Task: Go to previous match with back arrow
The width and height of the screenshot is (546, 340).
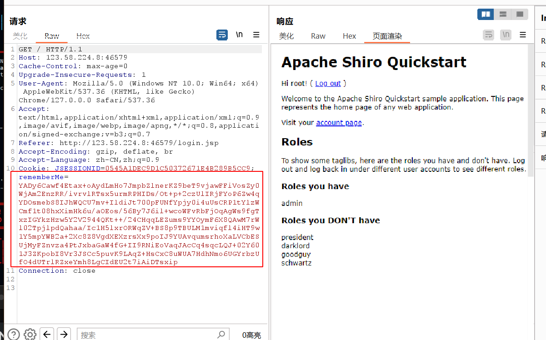Action: (47, 335)
